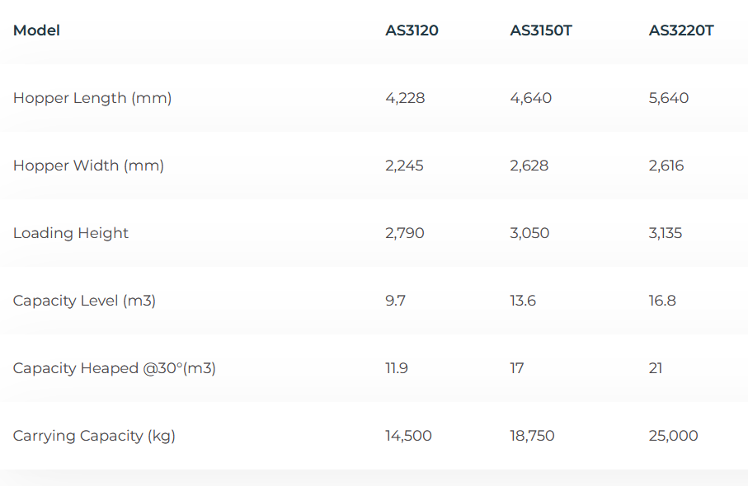Select the AS3150T column header
Image resolution: width=748 pixels, height=486 pixels.
coord(541,30)
